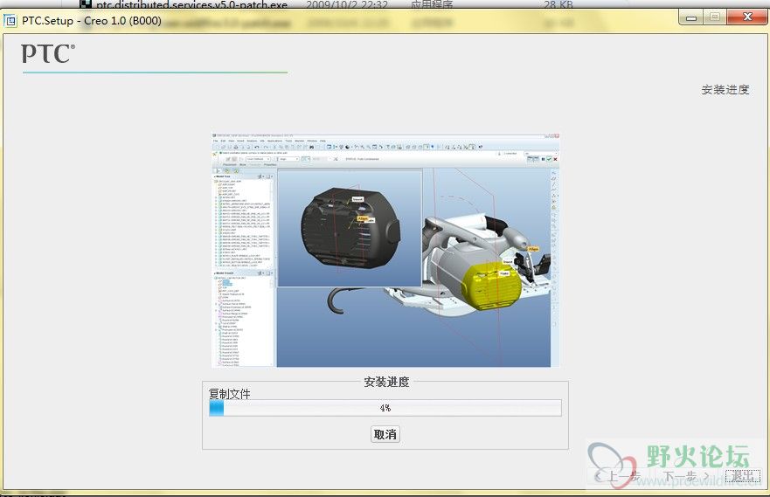Click the 安装进度 heading at the upper right
Image resolution: width=770 pixels, height=497 pixels.
tap(725, 90)
